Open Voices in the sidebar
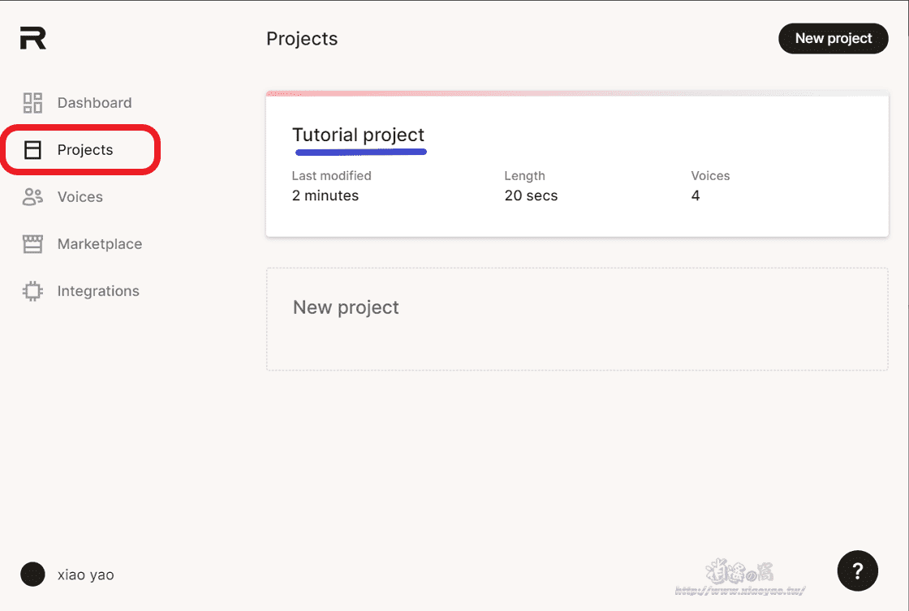 point(80,197)
